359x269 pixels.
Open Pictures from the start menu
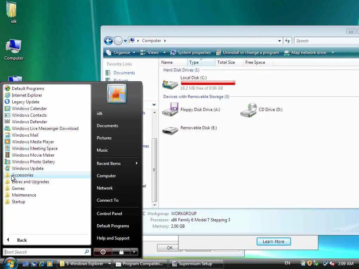click(x=104, y=138)
